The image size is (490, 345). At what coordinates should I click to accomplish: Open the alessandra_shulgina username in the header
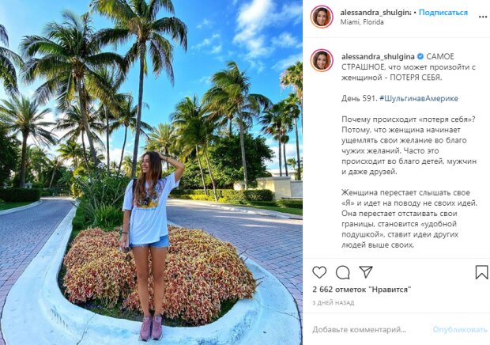(x=375, y=13)
